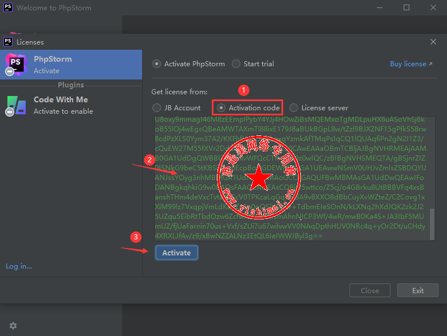
Task: Select PhpStorm in the product list
Action: point(71,65)
